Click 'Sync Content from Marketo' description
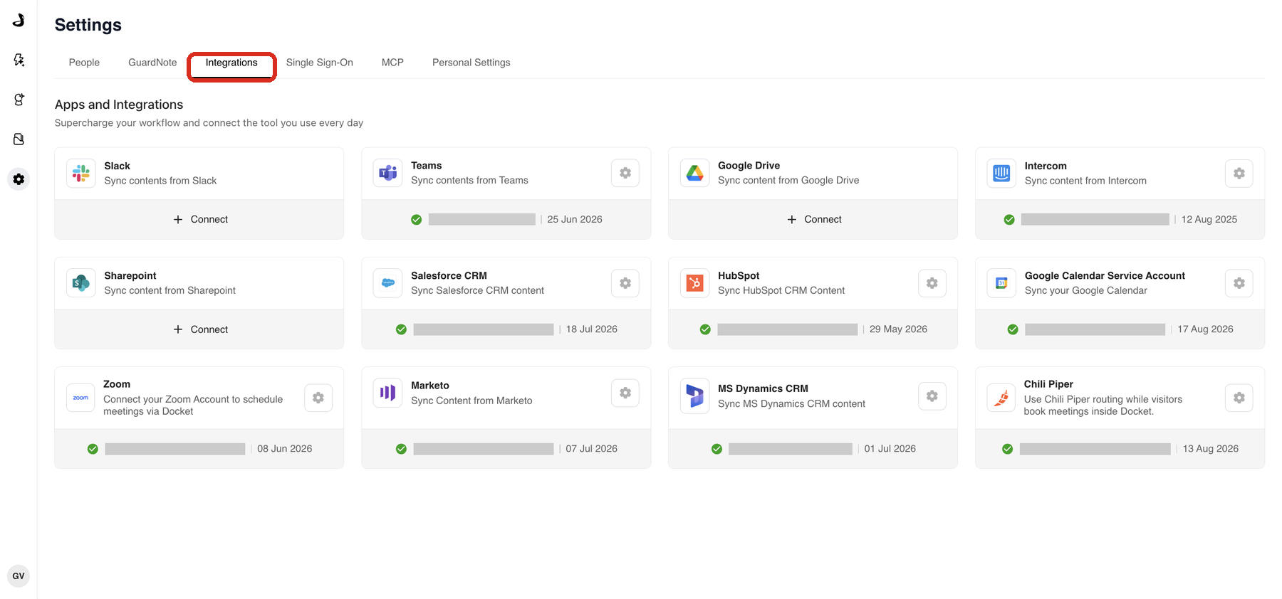 coord(471,401)
